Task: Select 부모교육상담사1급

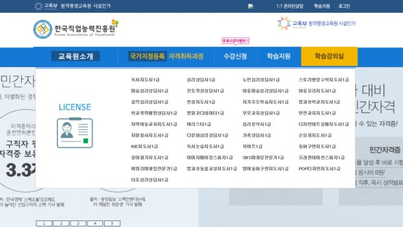Action: click(x=261, y=113)
